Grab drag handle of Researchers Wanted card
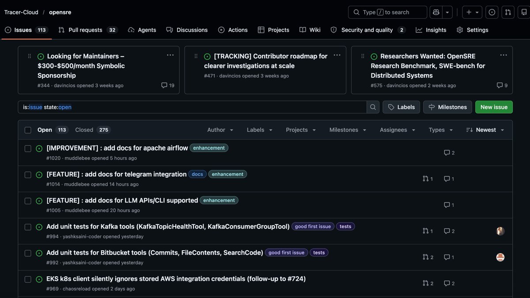 [x=363, y=56]
